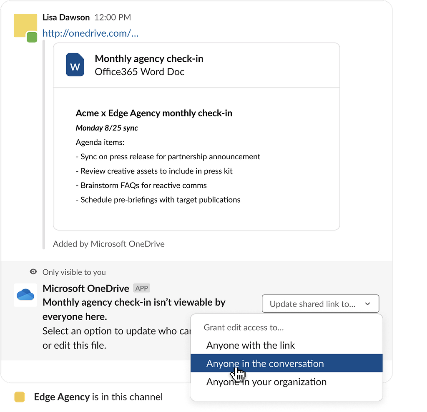Click the Edge Agency name in the channel notice
Screen dimensions: 427x412
point(62,397)
